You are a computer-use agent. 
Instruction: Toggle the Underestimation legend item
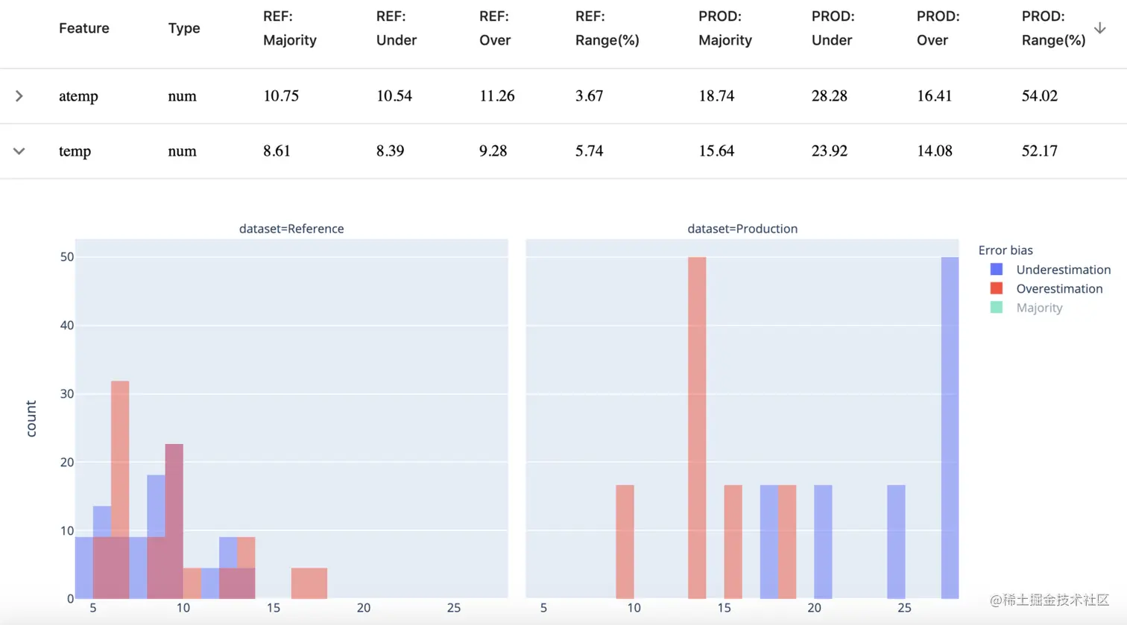[1063, 270]
